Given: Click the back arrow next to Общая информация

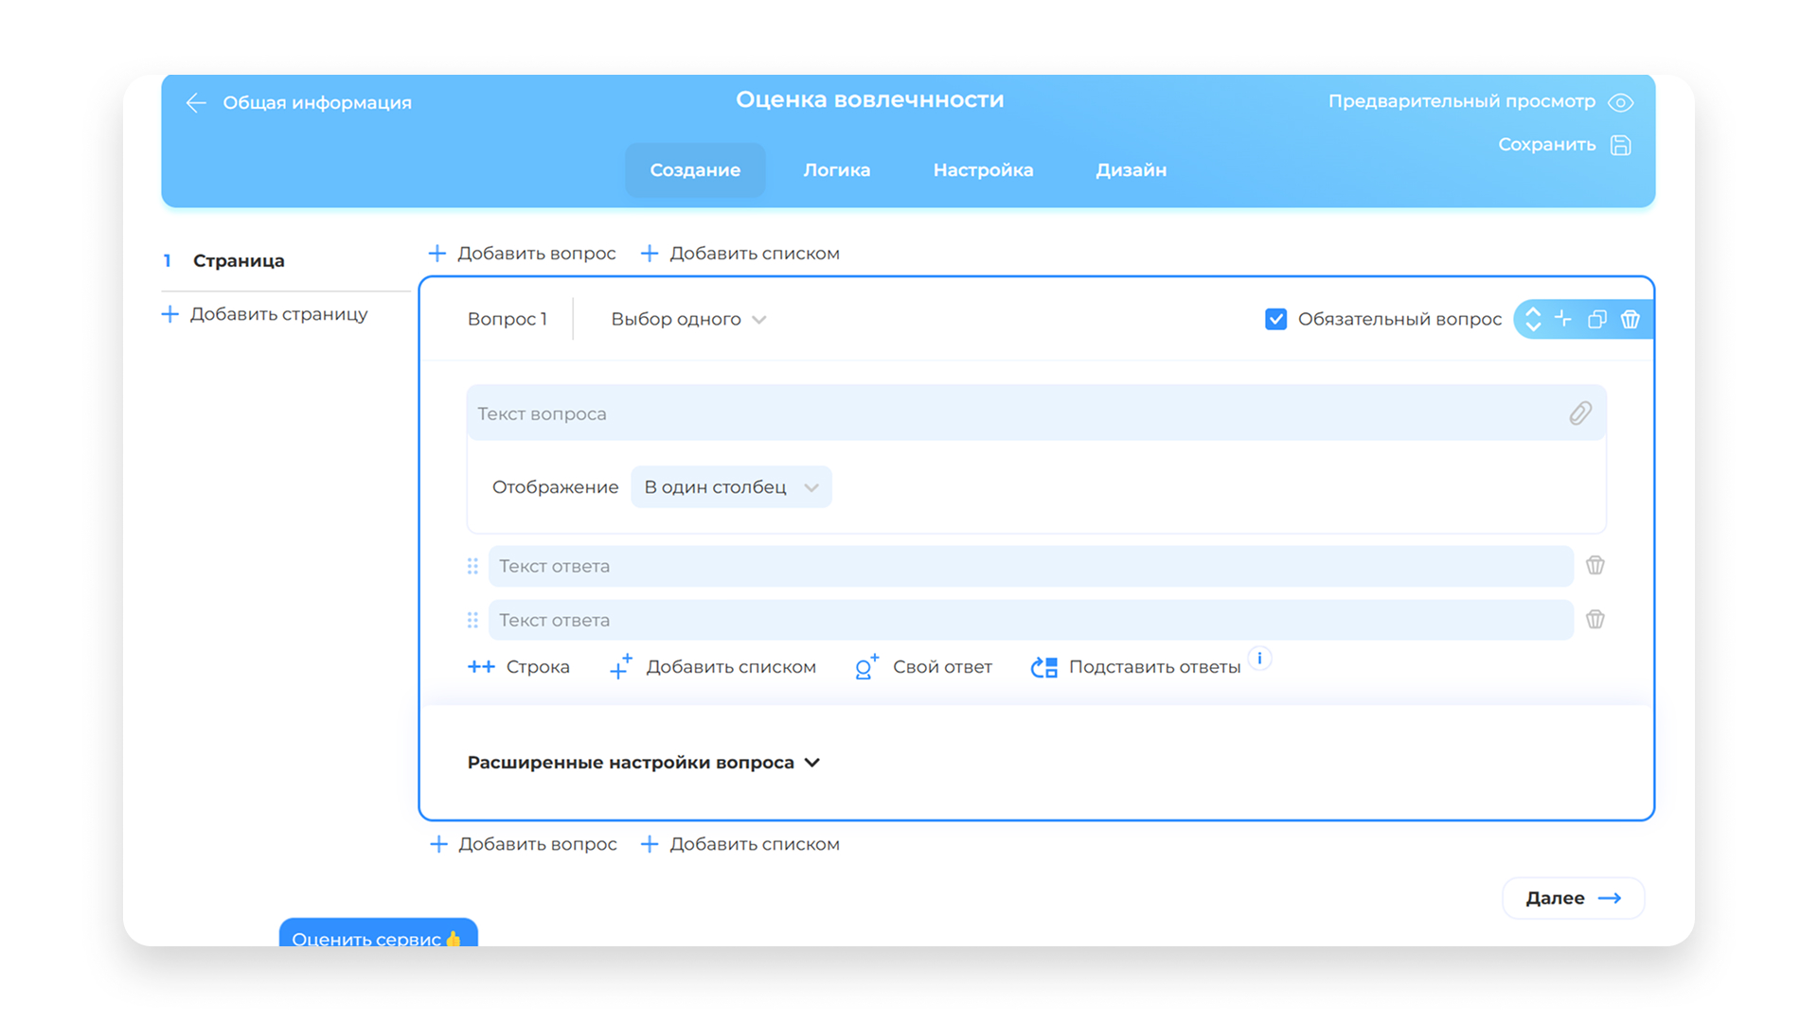Looking at the screenshot, I should (196, 102).
